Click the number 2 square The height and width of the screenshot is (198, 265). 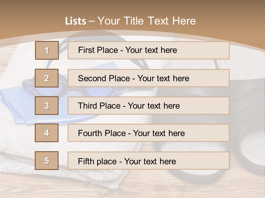[47, 78]
